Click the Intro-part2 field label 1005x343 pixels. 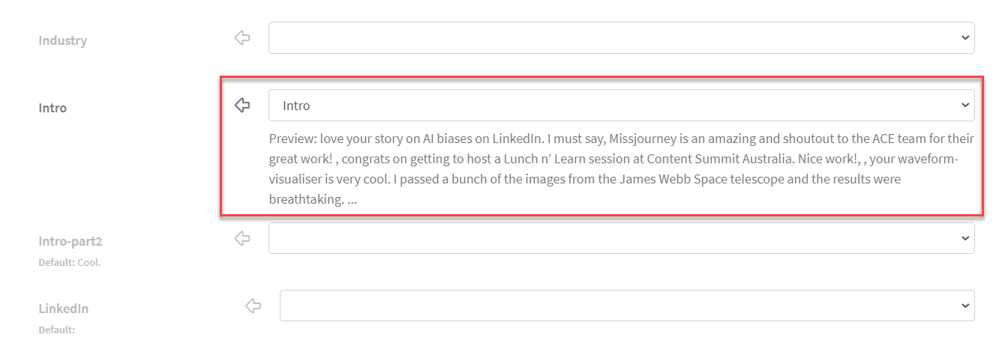[x=70, y=241]
